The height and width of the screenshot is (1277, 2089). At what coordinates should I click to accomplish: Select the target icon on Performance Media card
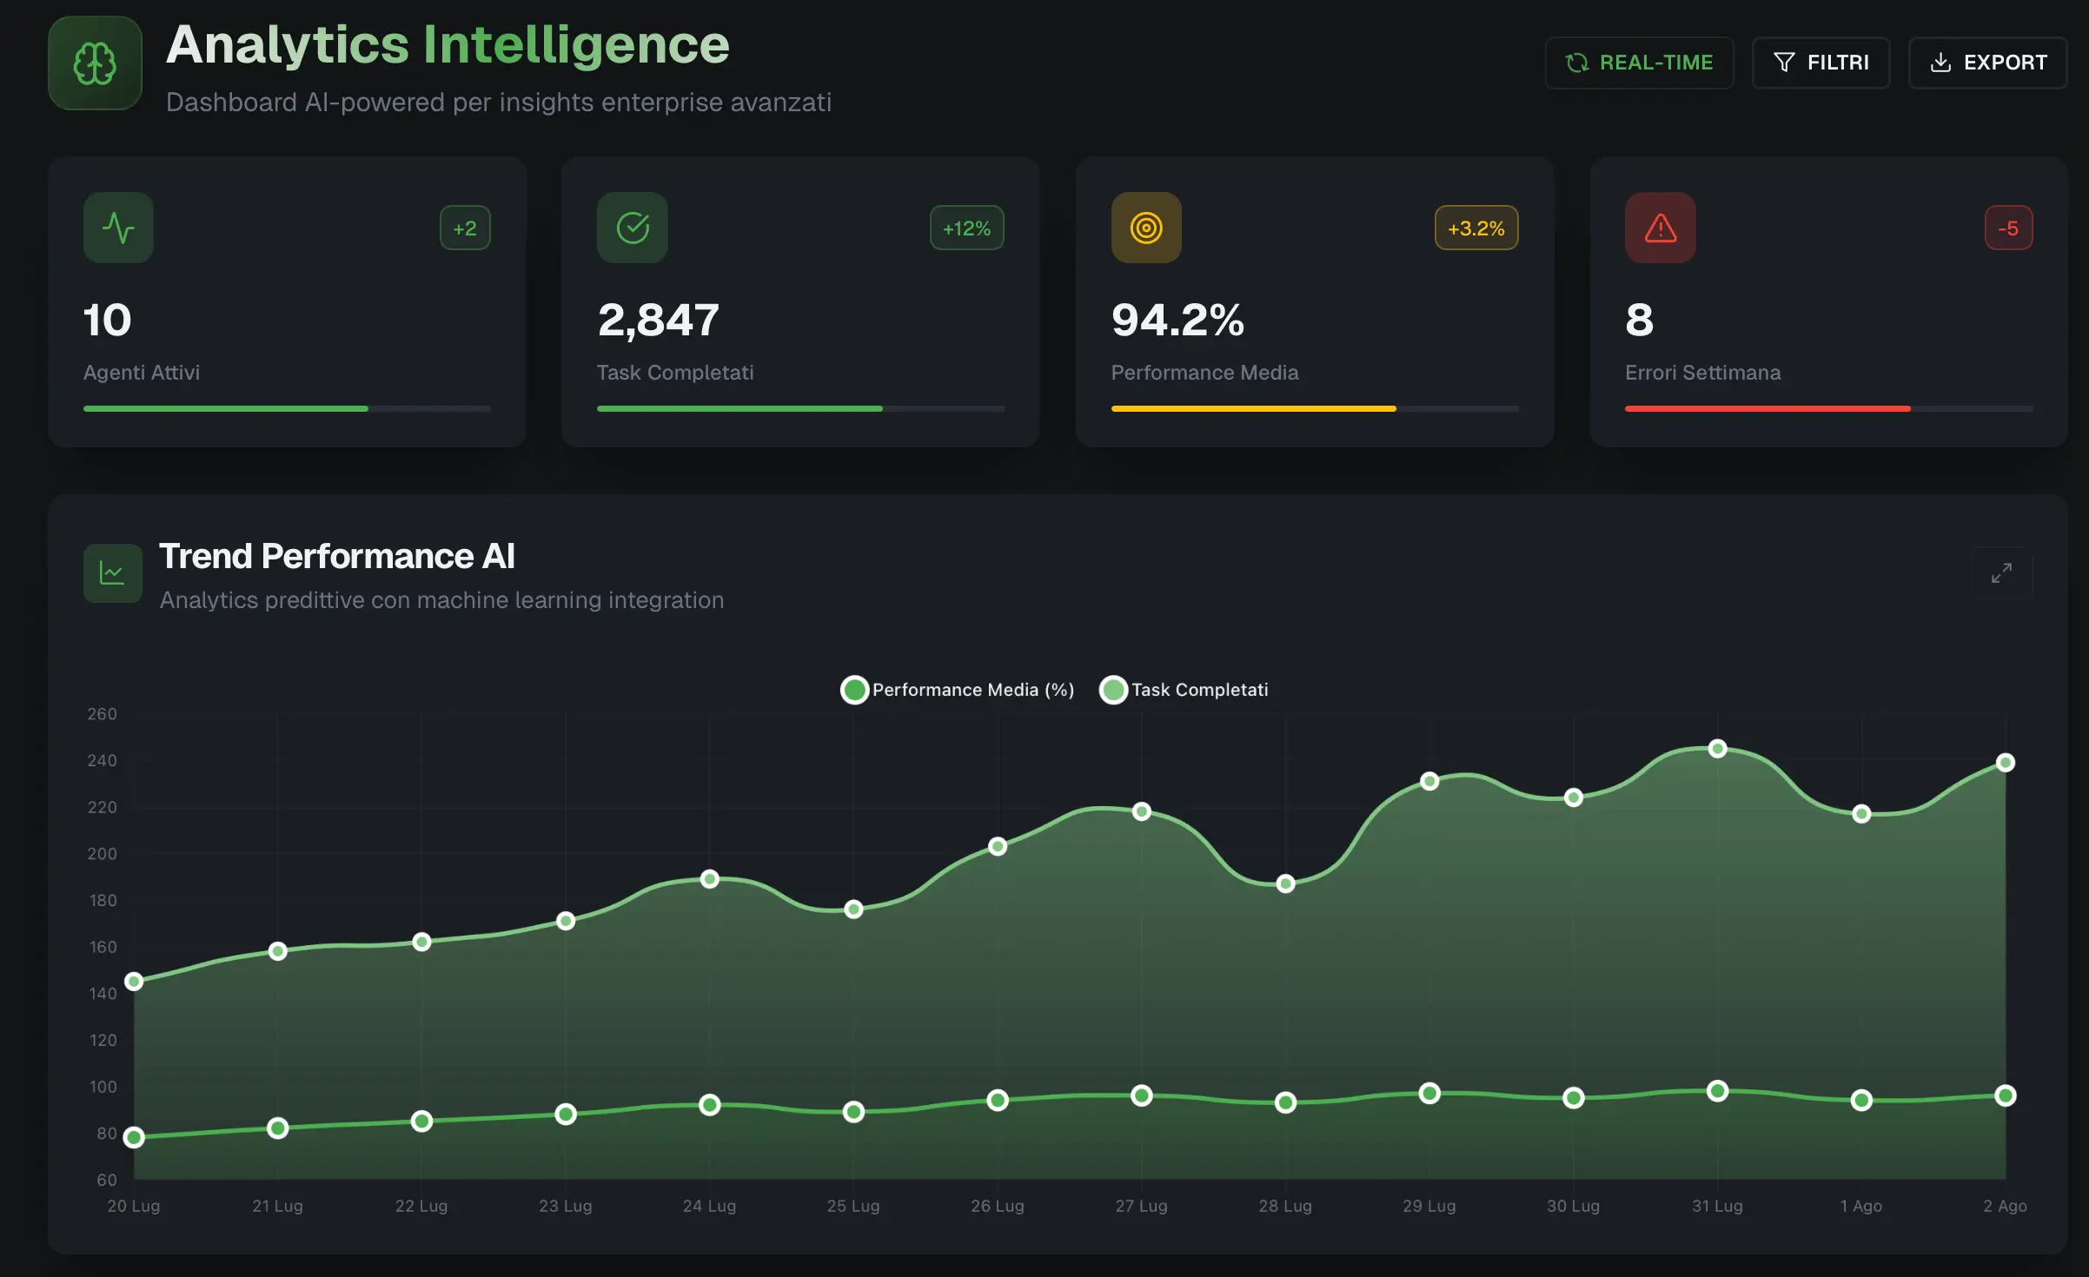(x=1145, y=228)
